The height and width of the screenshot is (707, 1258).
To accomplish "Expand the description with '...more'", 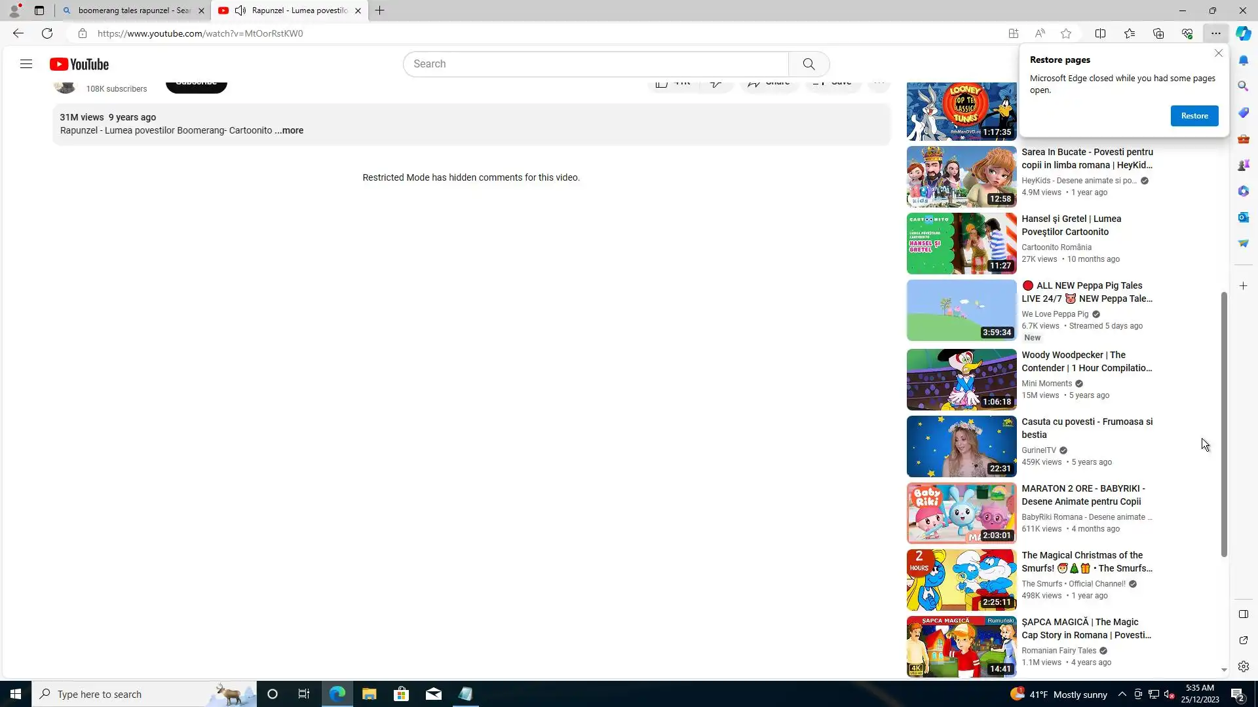I will 289,130.
